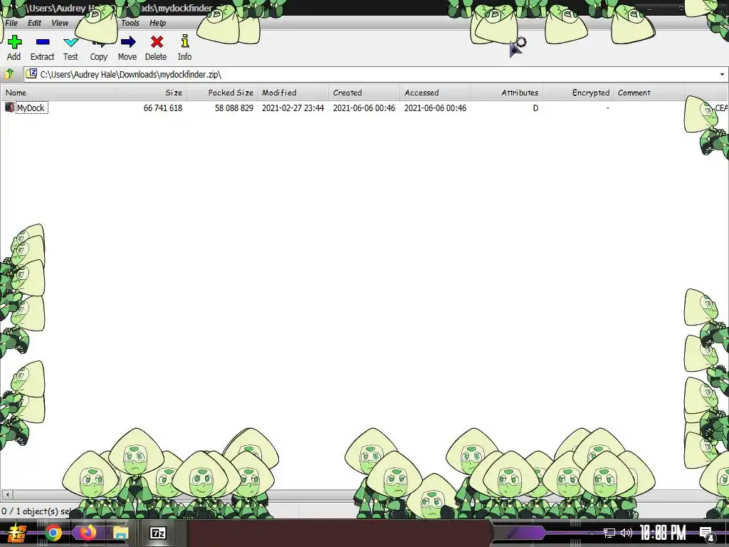Viewport: 729px width, 547px height.
Task: Open the Tools menu
Action: point(130,23)
